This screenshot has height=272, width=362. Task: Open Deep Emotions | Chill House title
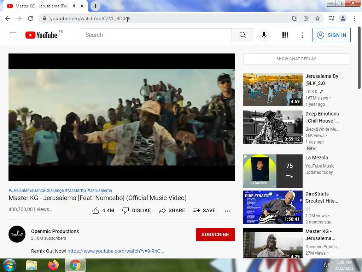pyautogui.click(x=322, y=117)
